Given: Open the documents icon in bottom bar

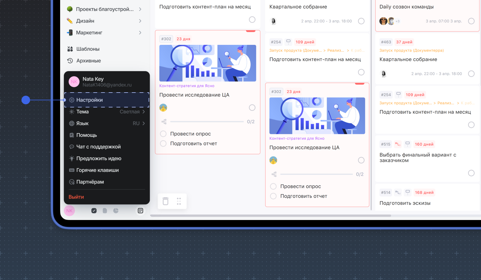Looking at the screenshot, I should click(x=105, y=211).
